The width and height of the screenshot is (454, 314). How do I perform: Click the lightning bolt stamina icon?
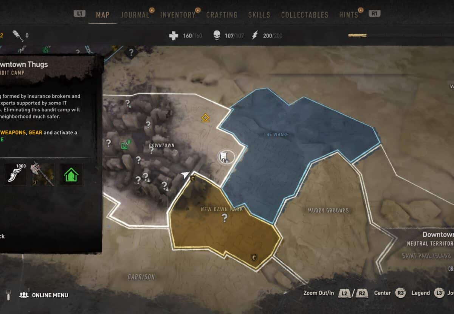tap(255, 36)
